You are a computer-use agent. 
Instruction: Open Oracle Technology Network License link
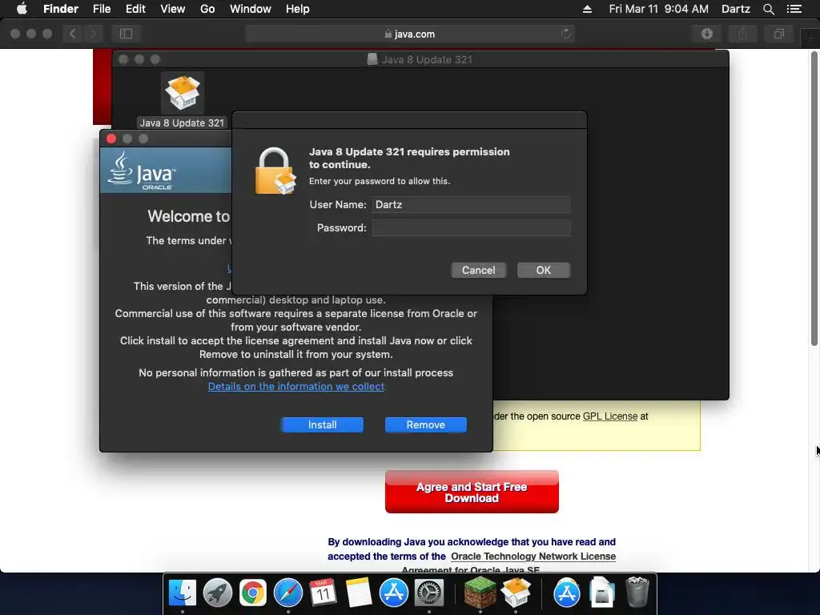pos(533,557)
